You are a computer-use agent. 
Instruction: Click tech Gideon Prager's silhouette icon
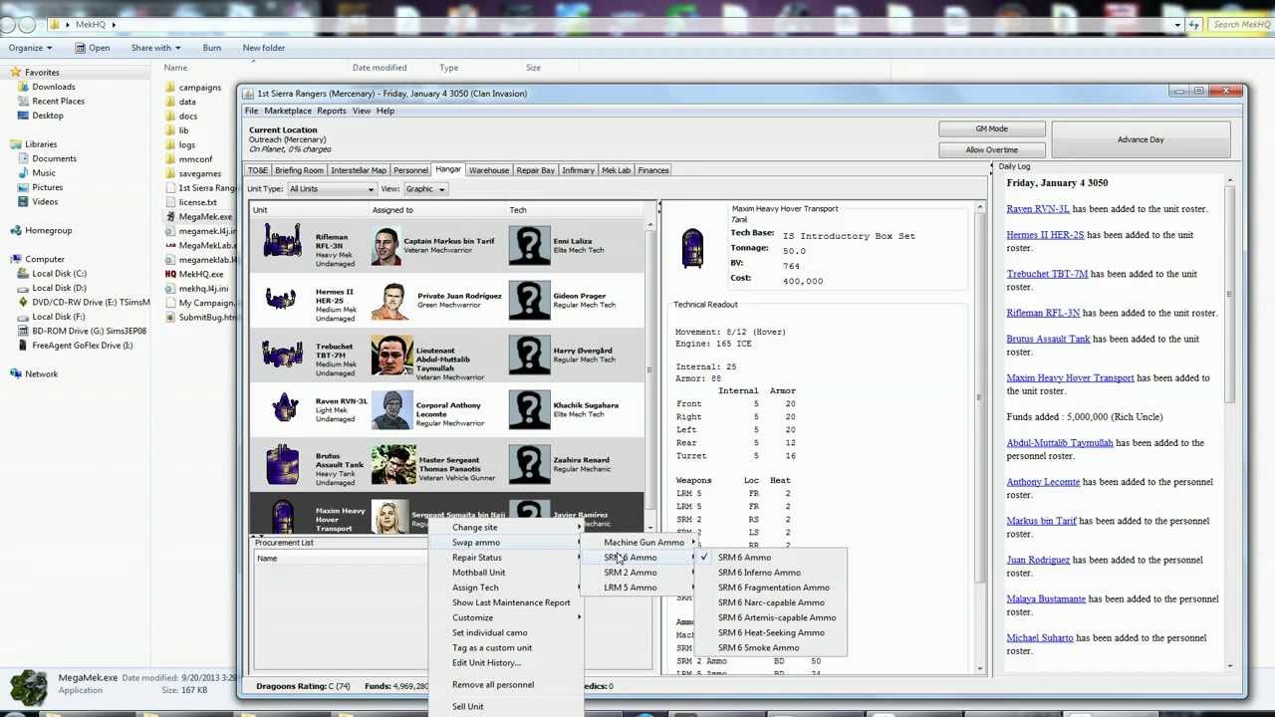point(529,300)
